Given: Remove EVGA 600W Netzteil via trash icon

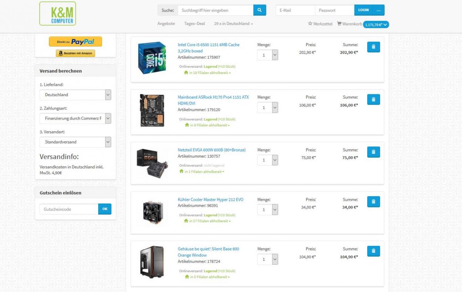Looking at the screenshot, I should click(373, 152).
